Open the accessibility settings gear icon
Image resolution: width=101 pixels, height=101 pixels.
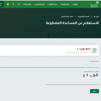8,4
